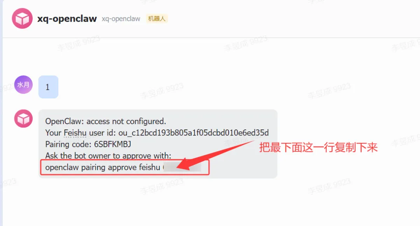
Task: Click the "Your Feishu user id:" label
Action: tap(80, 133)
